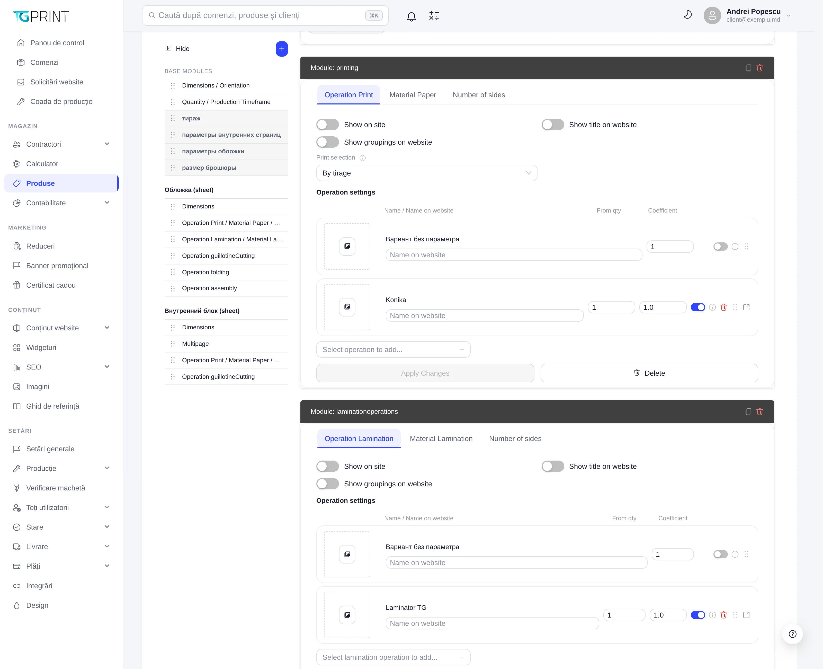Open the By tirage print selection dropdown

pos(427,173)
